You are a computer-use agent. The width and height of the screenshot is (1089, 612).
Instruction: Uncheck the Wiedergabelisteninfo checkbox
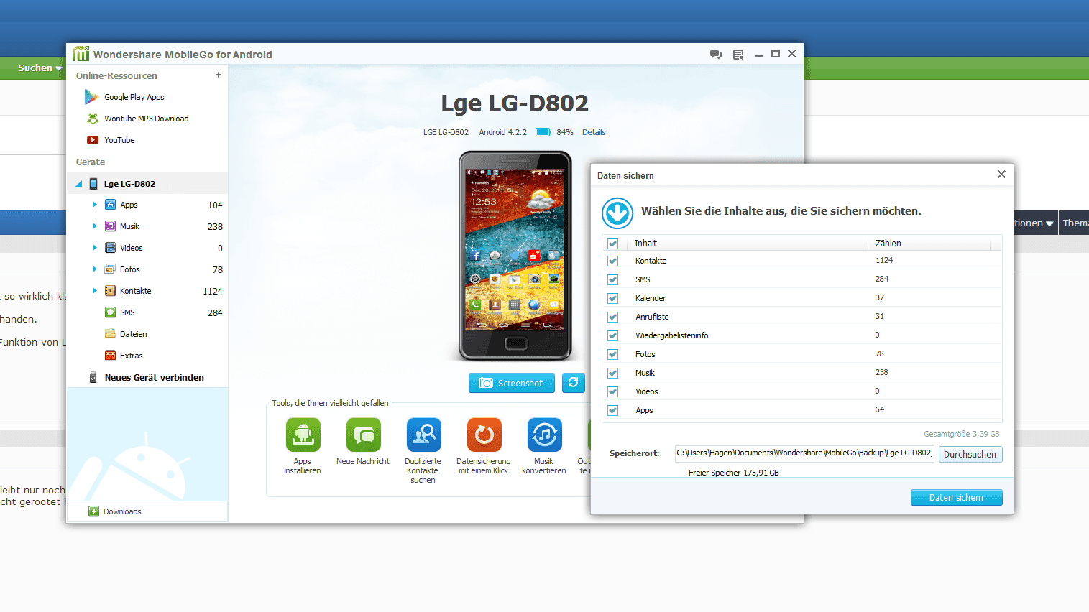coord(612,336)
